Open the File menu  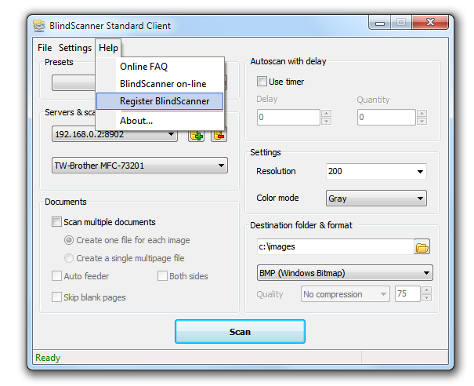pos(45,48)
